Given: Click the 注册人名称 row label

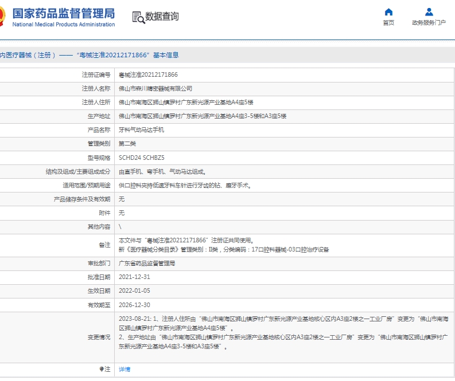Looking at the screenshot, I should 96,89.
